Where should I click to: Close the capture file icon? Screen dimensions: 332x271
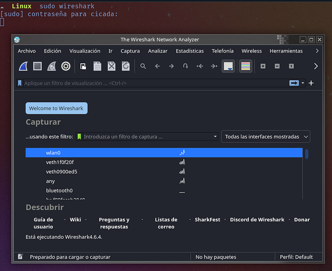[x=111, y=66]
